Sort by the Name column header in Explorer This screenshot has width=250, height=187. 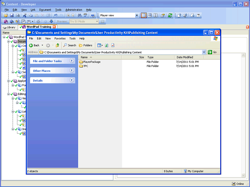tap(100, 57)
